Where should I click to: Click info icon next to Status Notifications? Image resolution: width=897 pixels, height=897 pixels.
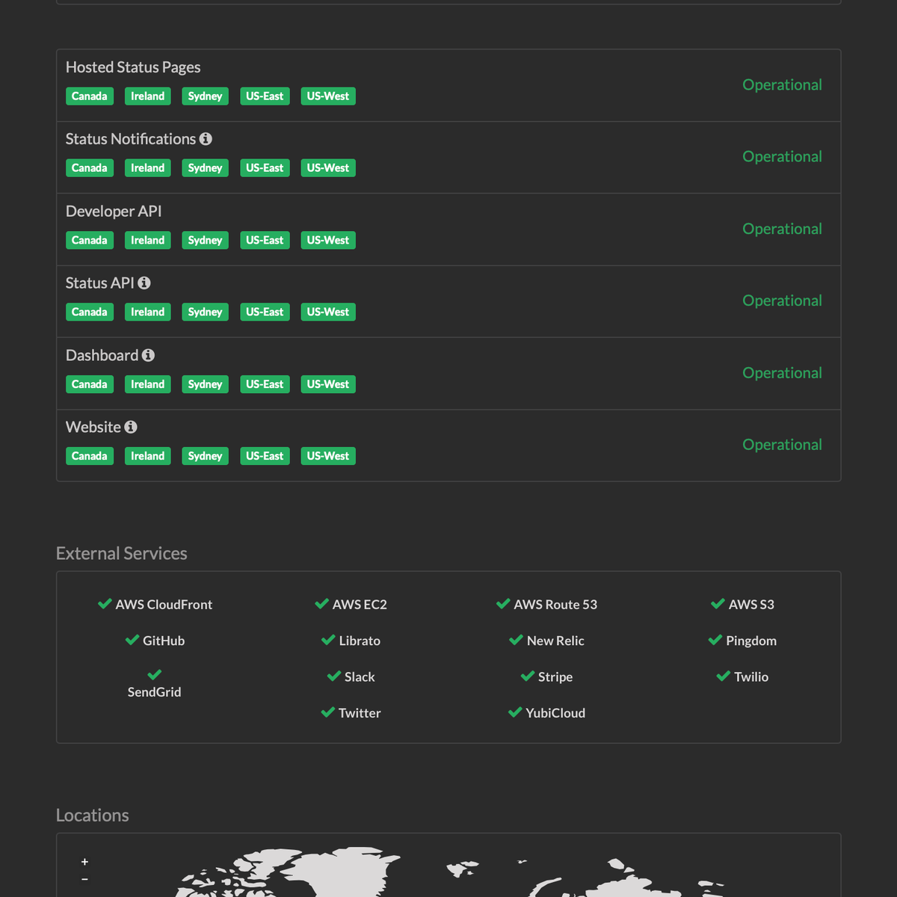[x=206, y=139]
